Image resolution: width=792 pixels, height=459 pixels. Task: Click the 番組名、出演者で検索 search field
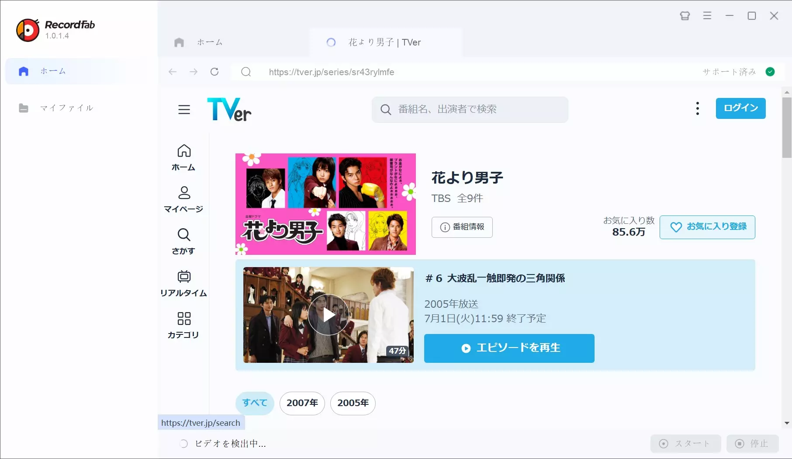470,110
